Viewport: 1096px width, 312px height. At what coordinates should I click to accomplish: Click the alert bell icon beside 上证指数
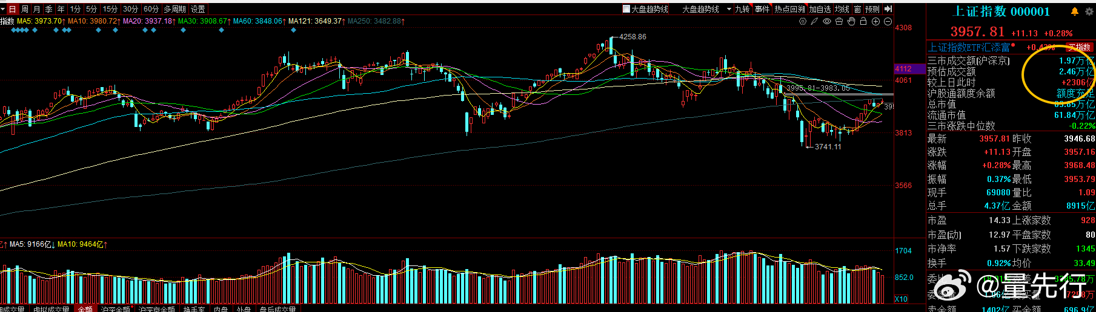tap(1075, 11)
